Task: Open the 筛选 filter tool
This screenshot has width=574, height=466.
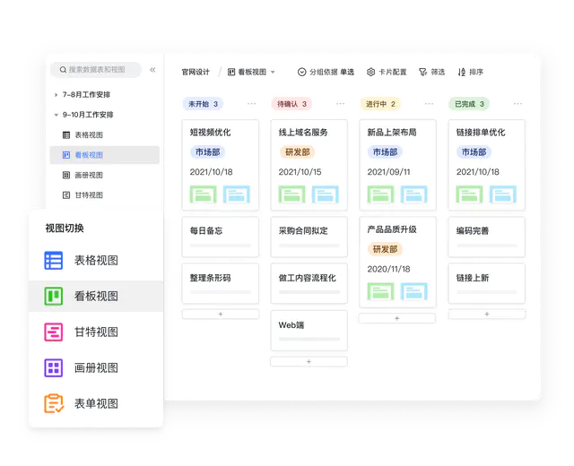Action: tap(430, 72)
